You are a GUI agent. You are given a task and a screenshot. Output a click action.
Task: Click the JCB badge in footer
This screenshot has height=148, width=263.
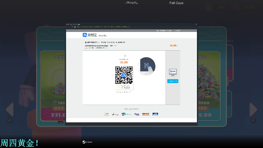coord(155,114)
